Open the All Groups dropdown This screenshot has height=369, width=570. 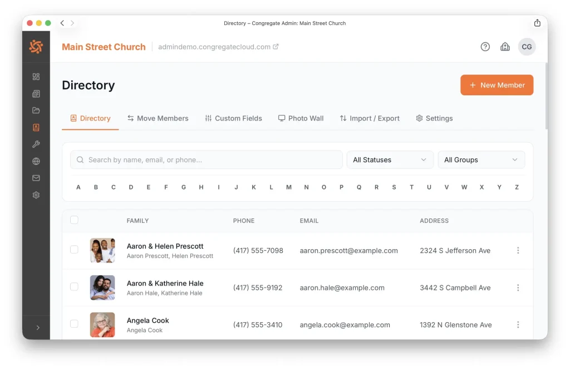click(481, 160)
